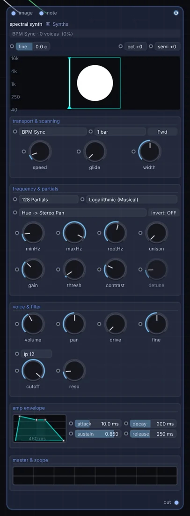Click the image input port
The width and height of the screenshot is (190, 516).
(14, 14)
